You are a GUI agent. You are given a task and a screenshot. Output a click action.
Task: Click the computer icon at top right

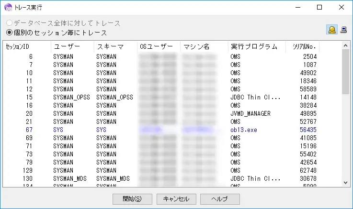[343, 30]
